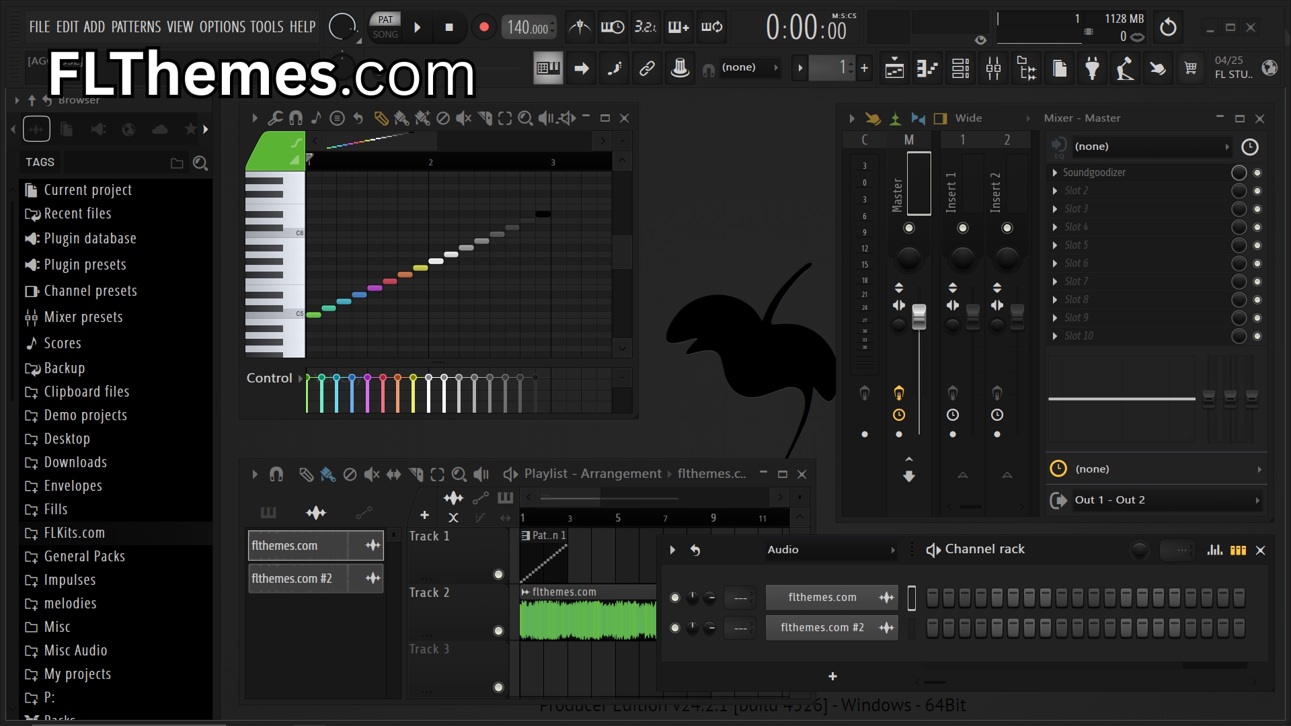The height and width of the screenshot is (726, 1291).
Task: Click the Record button
Action: pyautogui.click(x=483, y=28)
